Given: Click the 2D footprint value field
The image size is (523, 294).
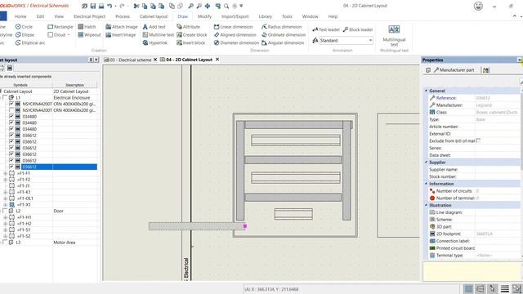Looking at the screenshot, I should (497, 234).
